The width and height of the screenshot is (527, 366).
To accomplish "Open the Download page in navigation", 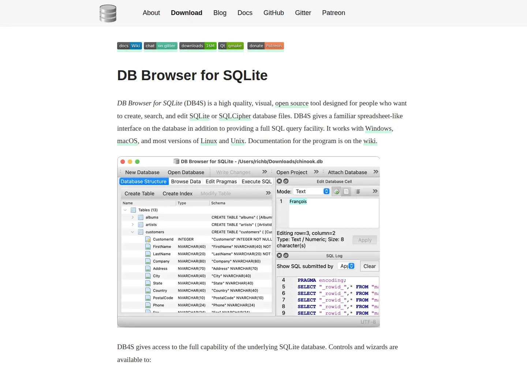I will (187, 13).
